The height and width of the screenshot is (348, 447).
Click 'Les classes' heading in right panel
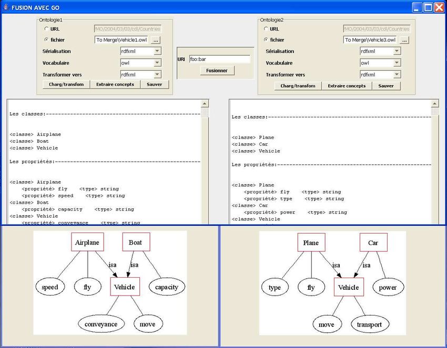[x=250, y=117]
